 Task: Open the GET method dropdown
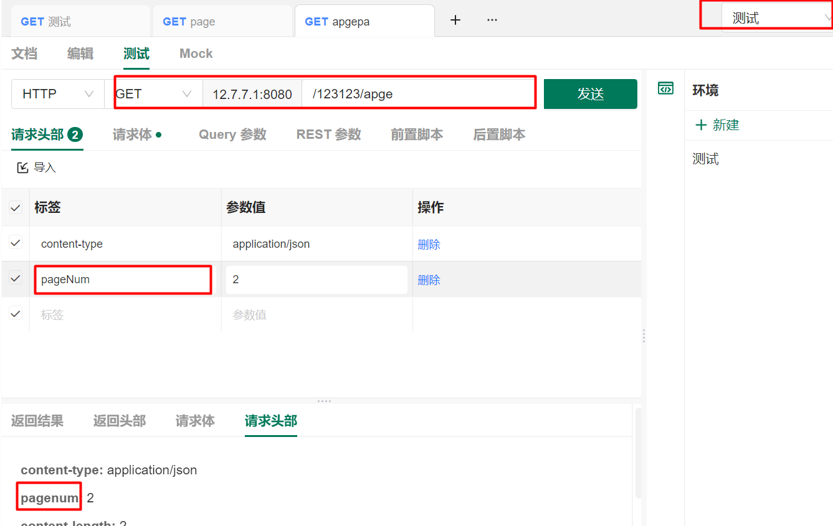click(154, 94)
